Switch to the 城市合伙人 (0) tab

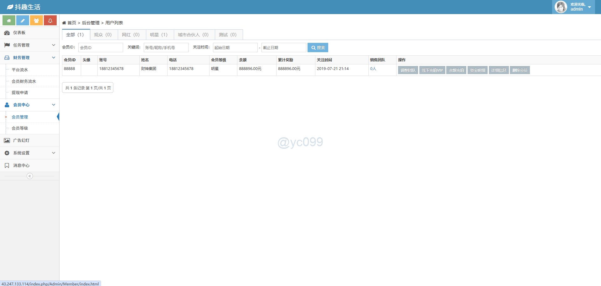(193, 35)
